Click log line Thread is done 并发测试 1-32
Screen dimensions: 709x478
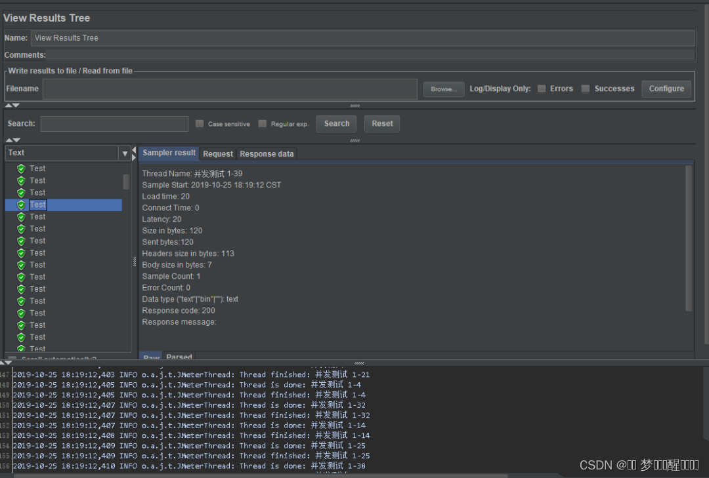point(190,405)
